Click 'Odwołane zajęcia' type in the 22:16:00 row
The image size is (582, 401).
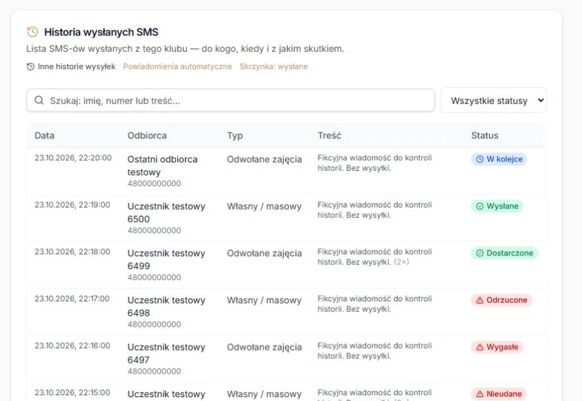[x=264, y=347]
